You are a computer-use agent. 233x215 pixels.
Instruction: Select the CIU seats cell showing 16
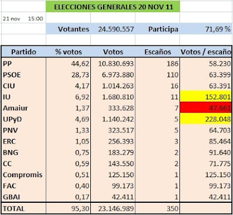pos(158,85)
